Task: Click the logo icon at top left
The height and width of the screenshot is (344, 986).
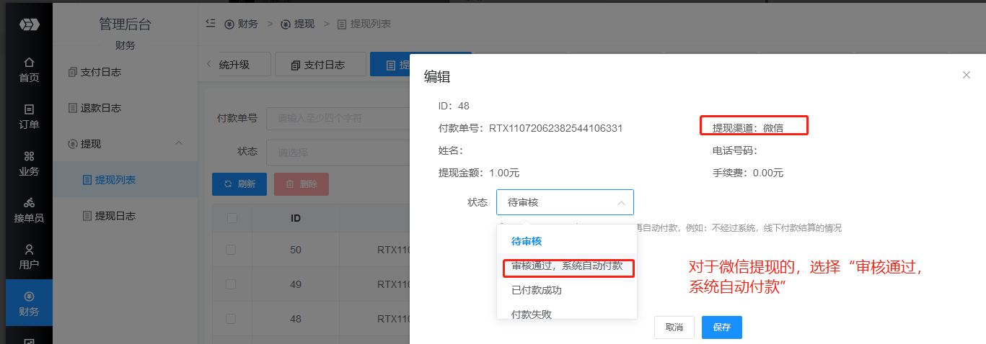Action: point(29,24)
